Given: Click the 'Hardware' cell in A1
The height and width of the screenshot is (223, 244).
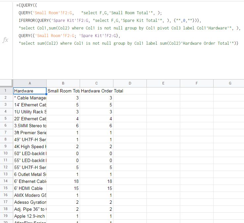Looking at the screenshot, I should 30,91.
